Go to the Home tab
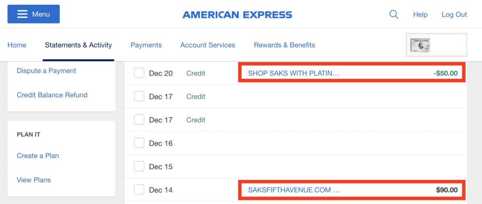The image size is (482, 204). [x=17, y=45]
